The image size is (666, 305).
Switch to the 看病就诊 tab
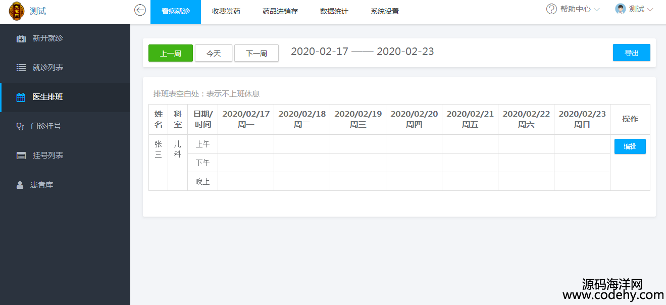coord(176,12)
